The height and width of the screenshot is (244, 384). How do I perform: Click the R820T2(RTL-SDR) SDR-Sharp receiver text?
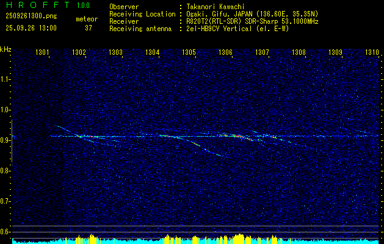click(252, 21)
